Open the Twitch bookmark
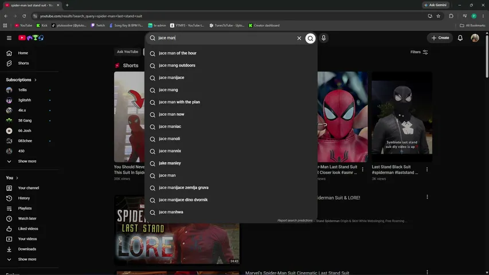 click(x=98, y=26)
